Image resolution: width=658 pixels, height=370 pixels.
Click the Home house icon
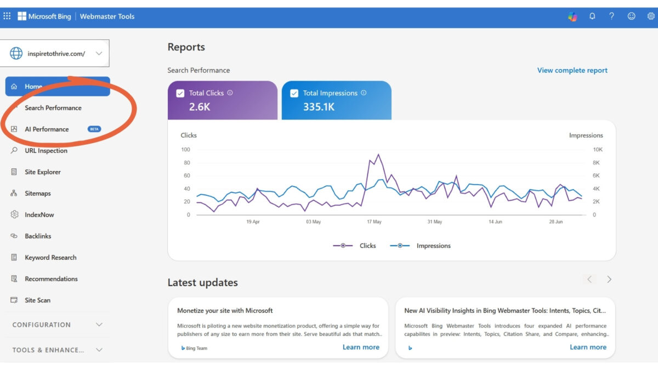[14, 87]
